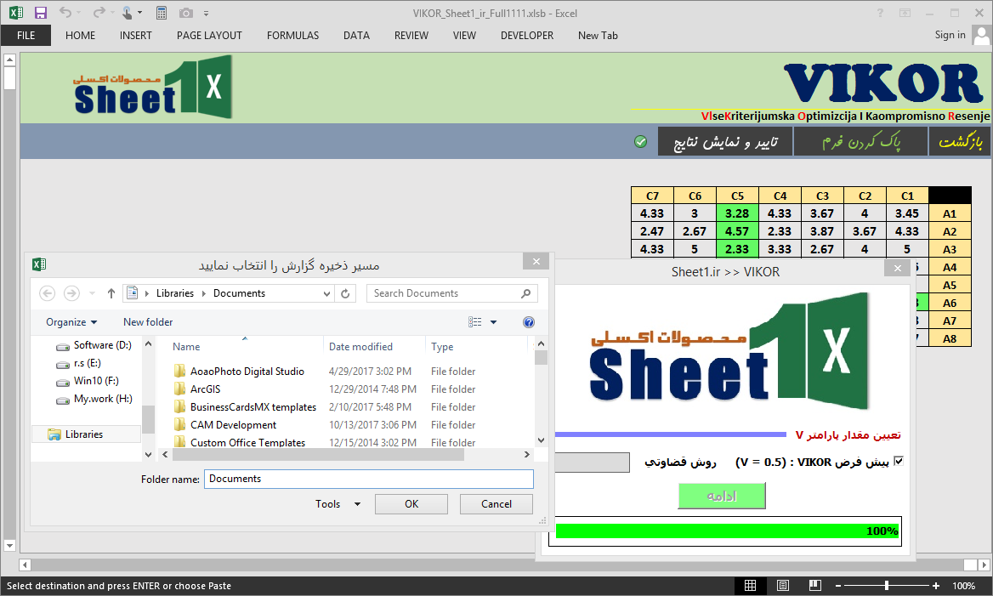Screen dimensions: 993x596
Task: Open Help in the save path dialog
Action: coord(529,322)
